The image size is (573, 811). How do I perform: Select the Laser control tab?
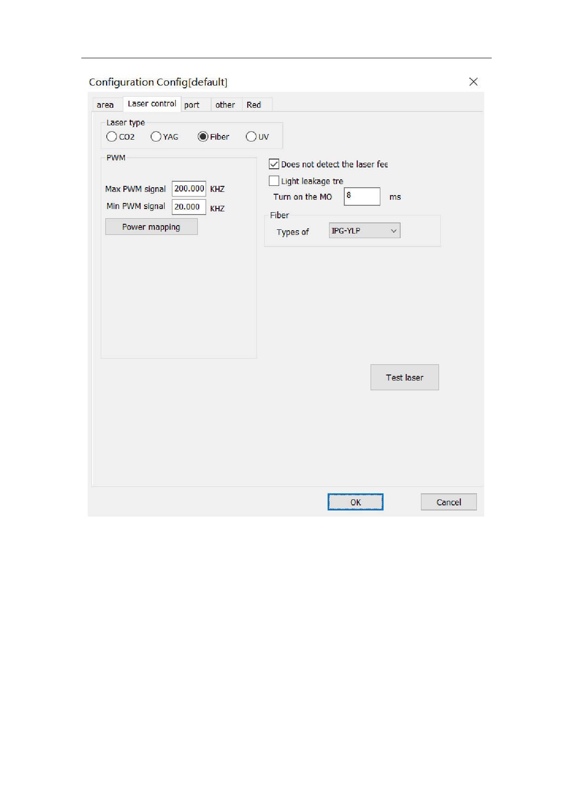coord(152,104)
